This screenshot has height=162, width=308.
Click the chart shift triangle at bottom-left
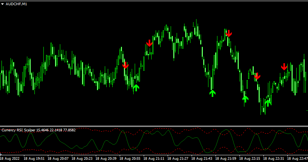pyautogui.click(x=1, y=154)
